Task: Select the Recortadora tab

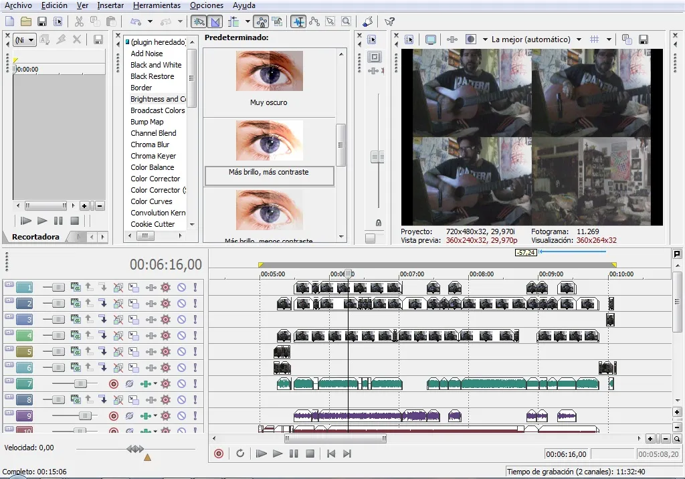Action: click(x=35, y=237)
